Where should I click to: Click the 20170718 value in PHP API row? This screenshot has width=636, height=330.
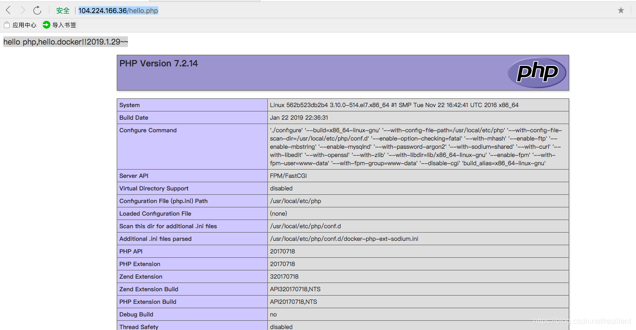click(282, 251)
